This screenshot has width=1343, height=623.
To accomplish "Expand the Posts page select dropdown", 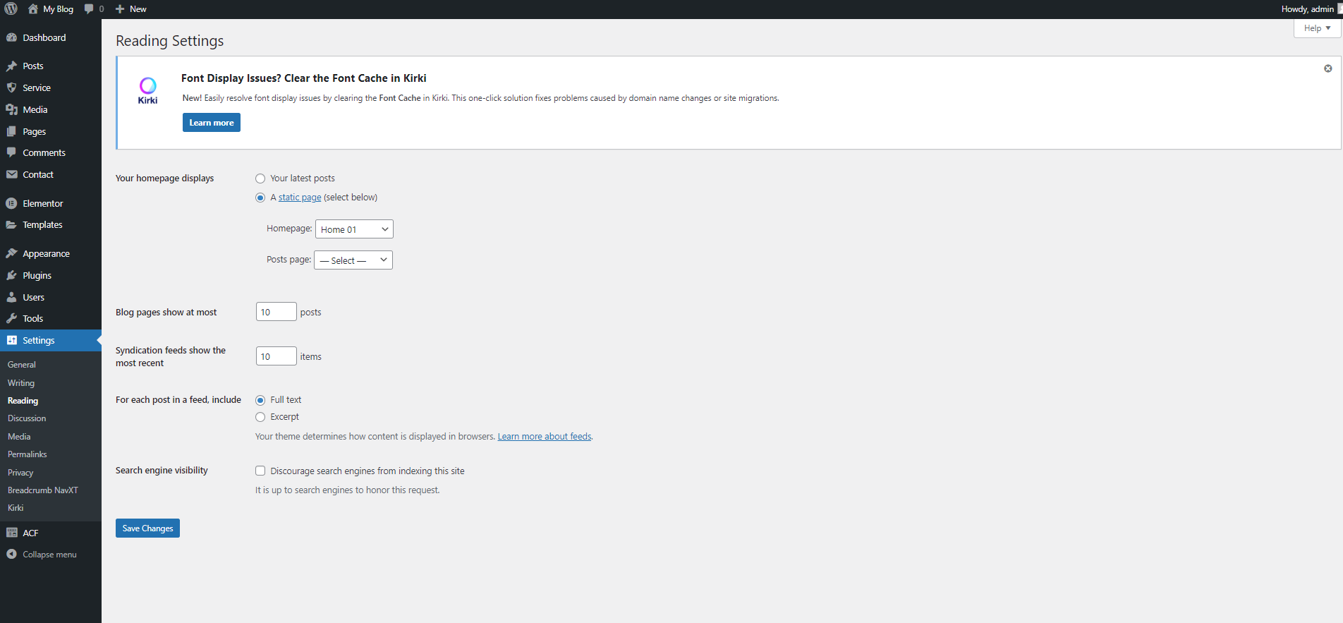I will point(353,260).
